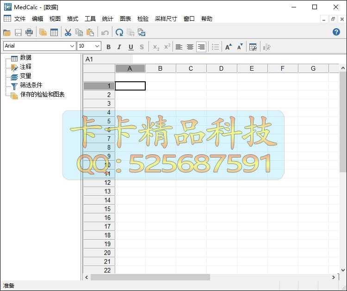The height and width of the screenshot is (291, 347).
Task: Restore the inner document window
Action: click(x=333, y=19)
